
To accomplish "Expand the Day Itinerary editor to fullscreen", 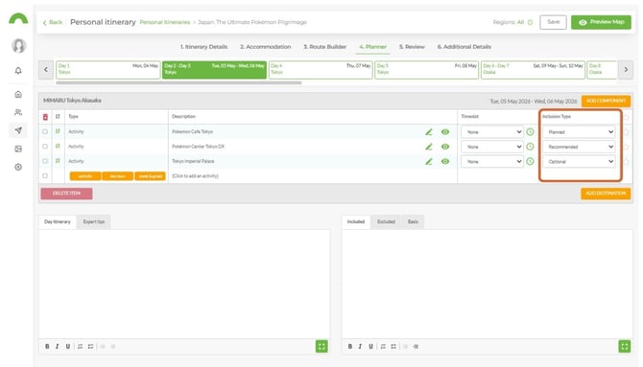I will 321,347.
